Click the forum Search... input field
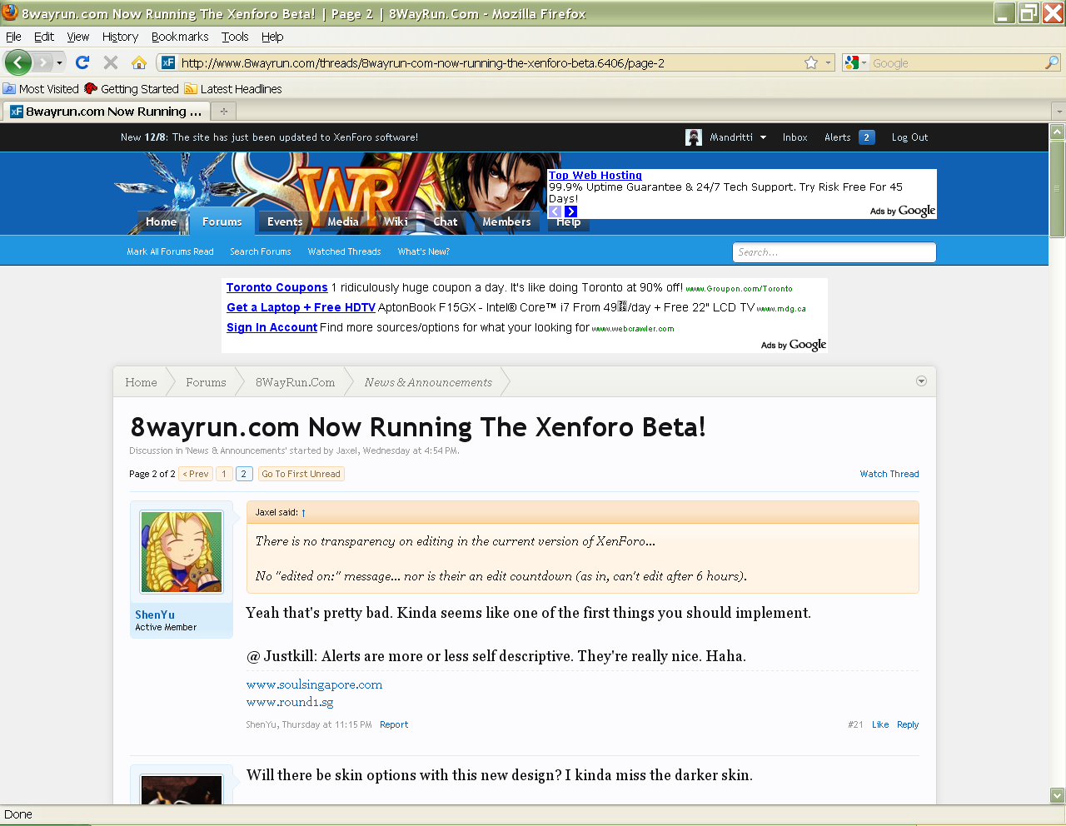 coord(834,252)
